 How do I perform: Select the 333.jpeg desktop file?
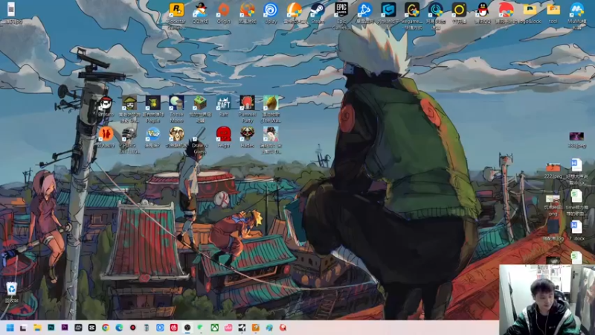pyautogui.click(x=577, y=140)
